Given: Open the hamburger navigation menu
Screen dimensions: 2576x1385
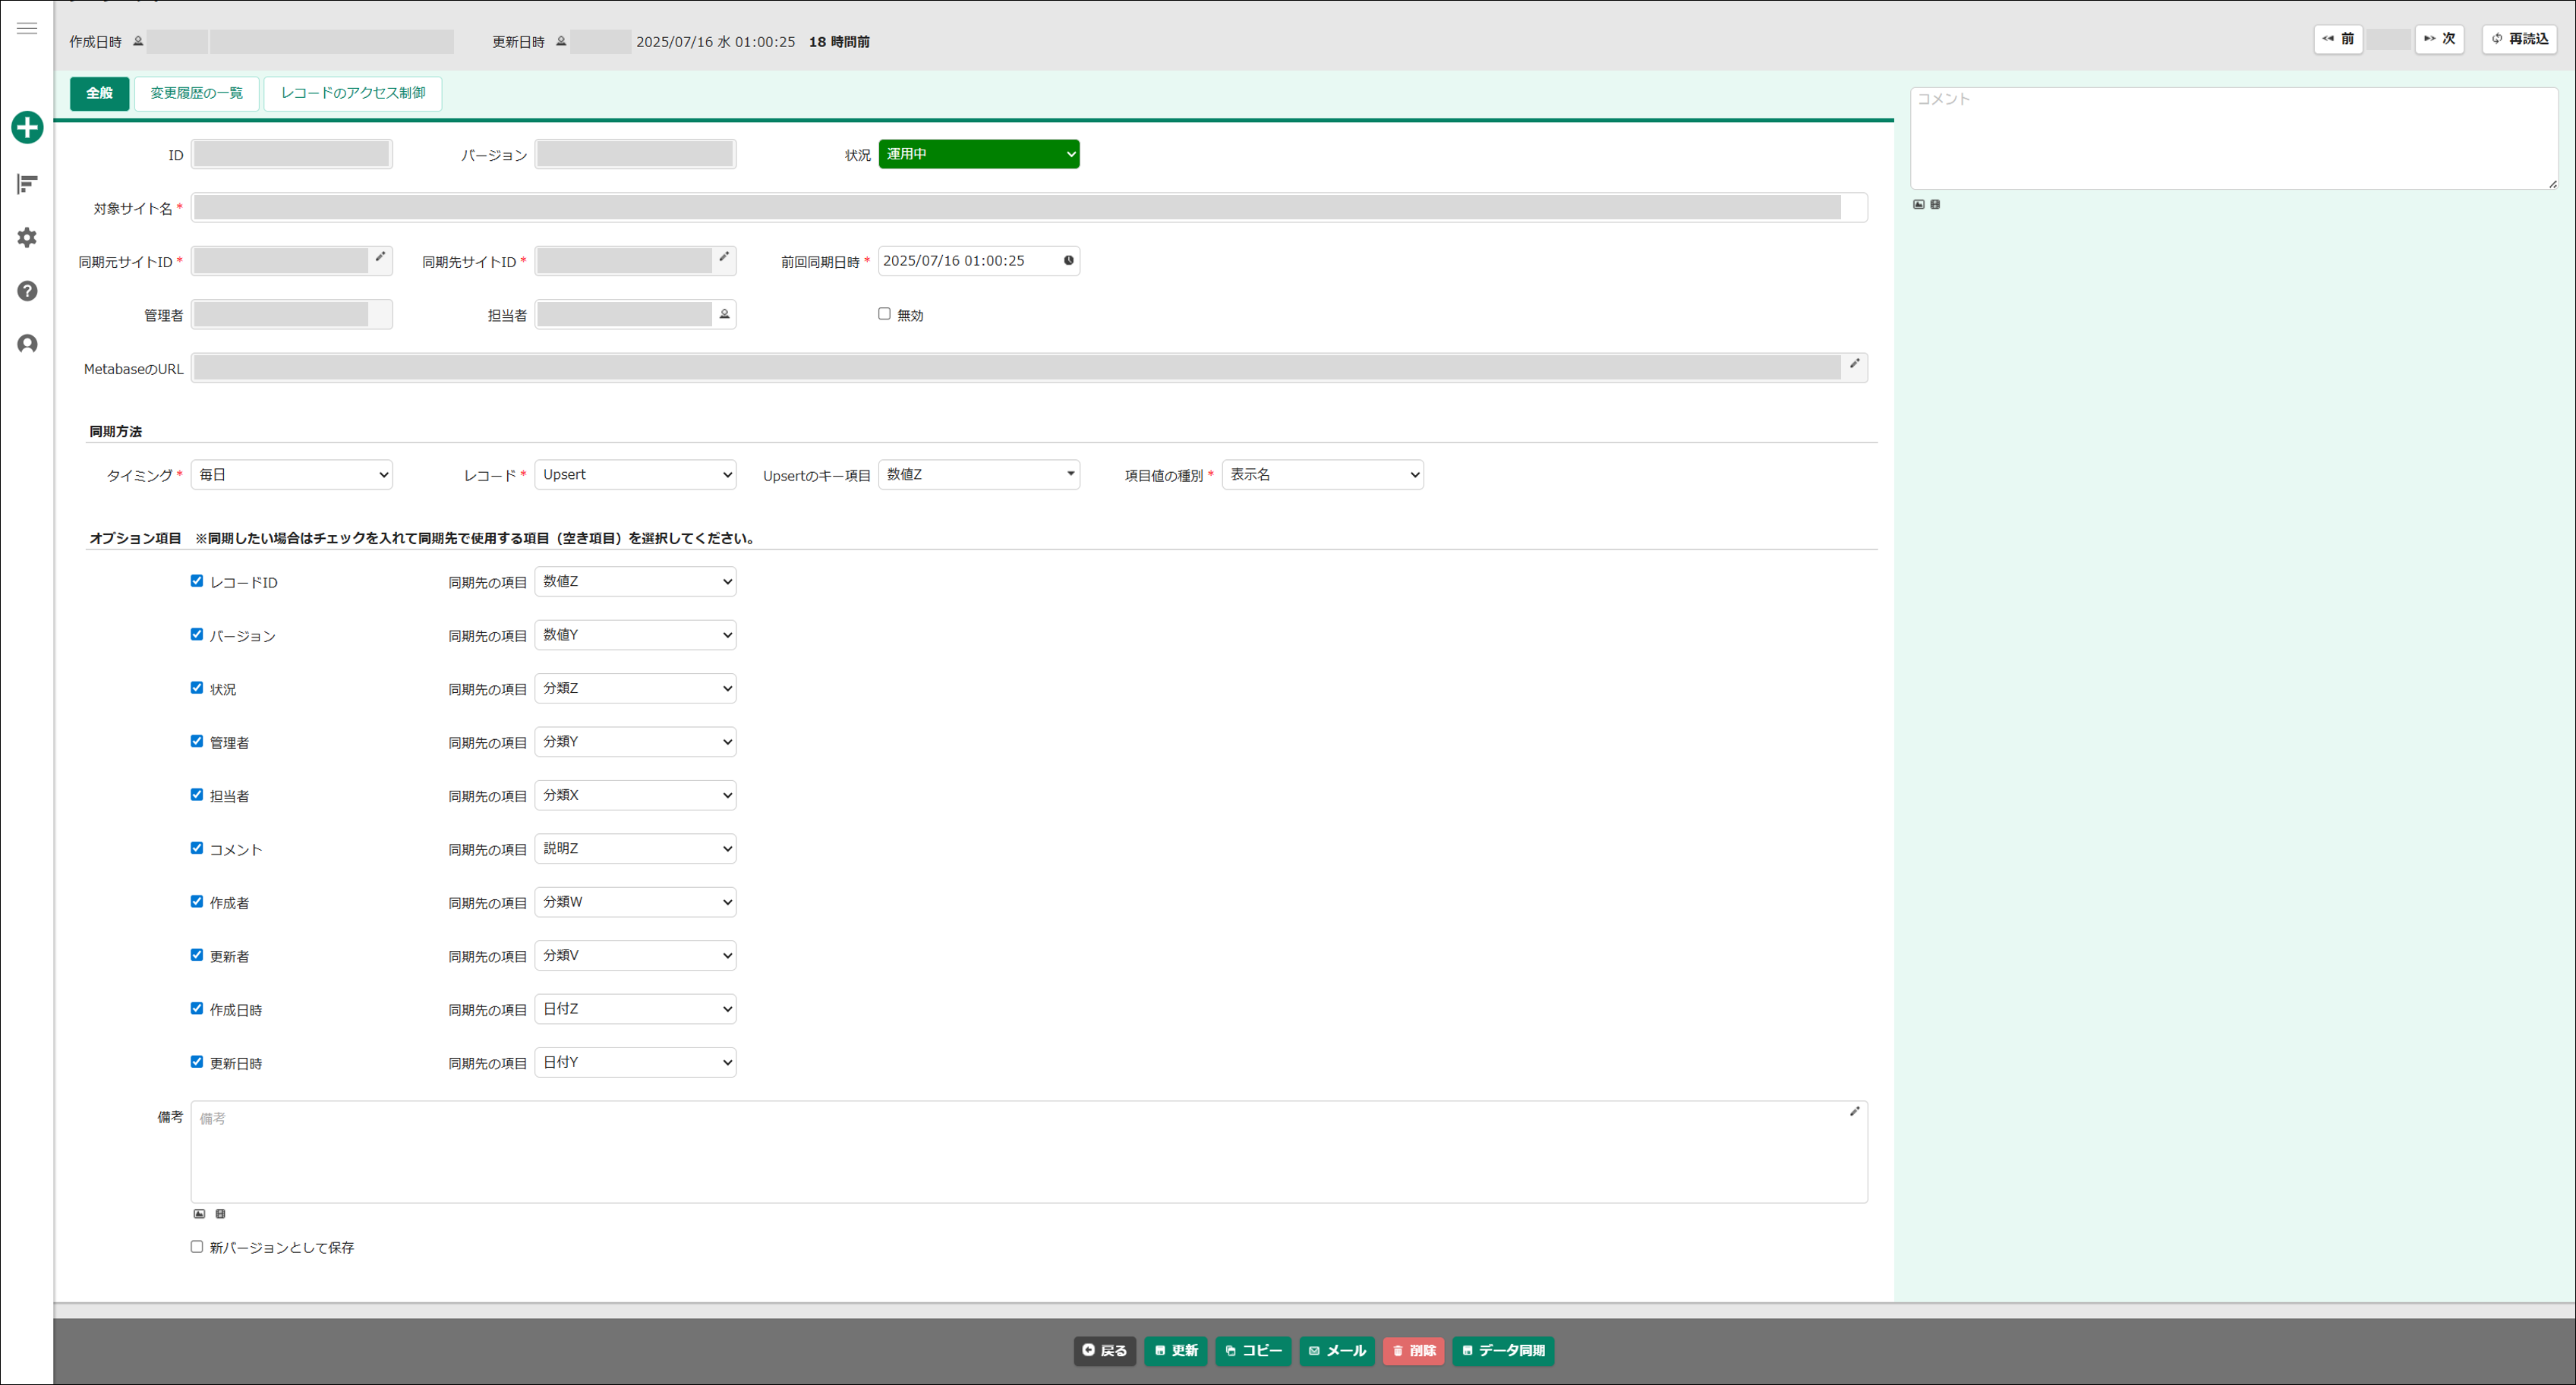Looking at the screenshot, I should coord(27,28).
